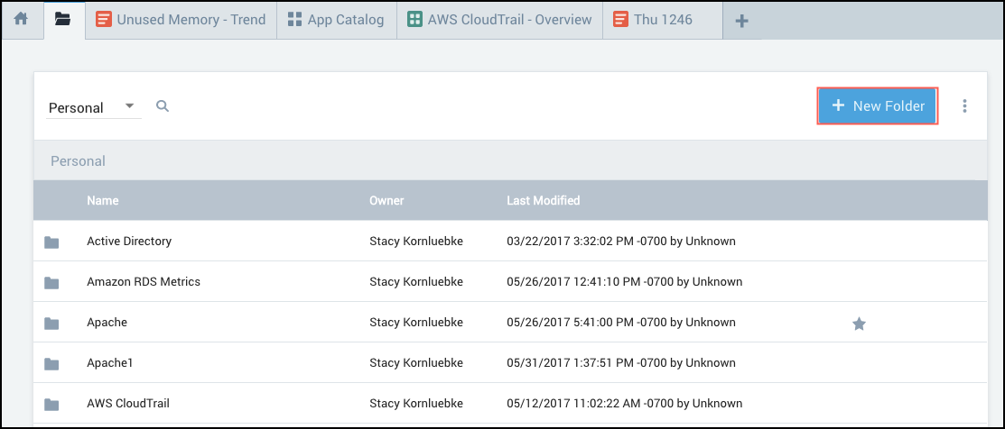Screen dimensions: 1005x429
Task: Click the Home tab icon
Action: tap(21, 19)
